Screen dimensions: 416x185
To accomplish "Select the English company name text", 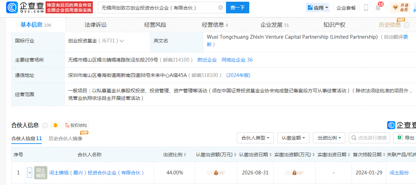I will click(x=292, y=37).
